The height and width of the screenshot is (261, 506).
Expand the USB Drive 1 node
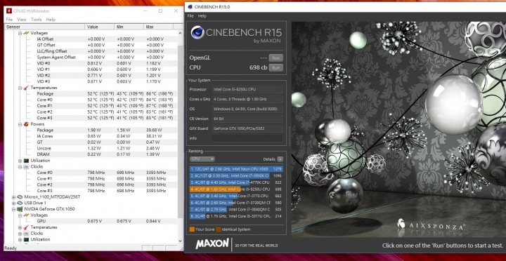pos(14,203)
